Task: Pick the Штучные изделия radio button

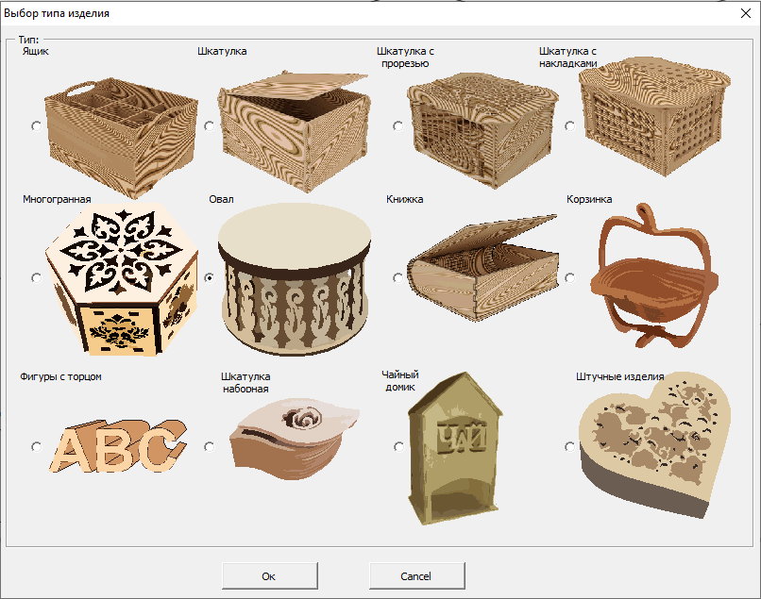Action: (x=570, y=446)
